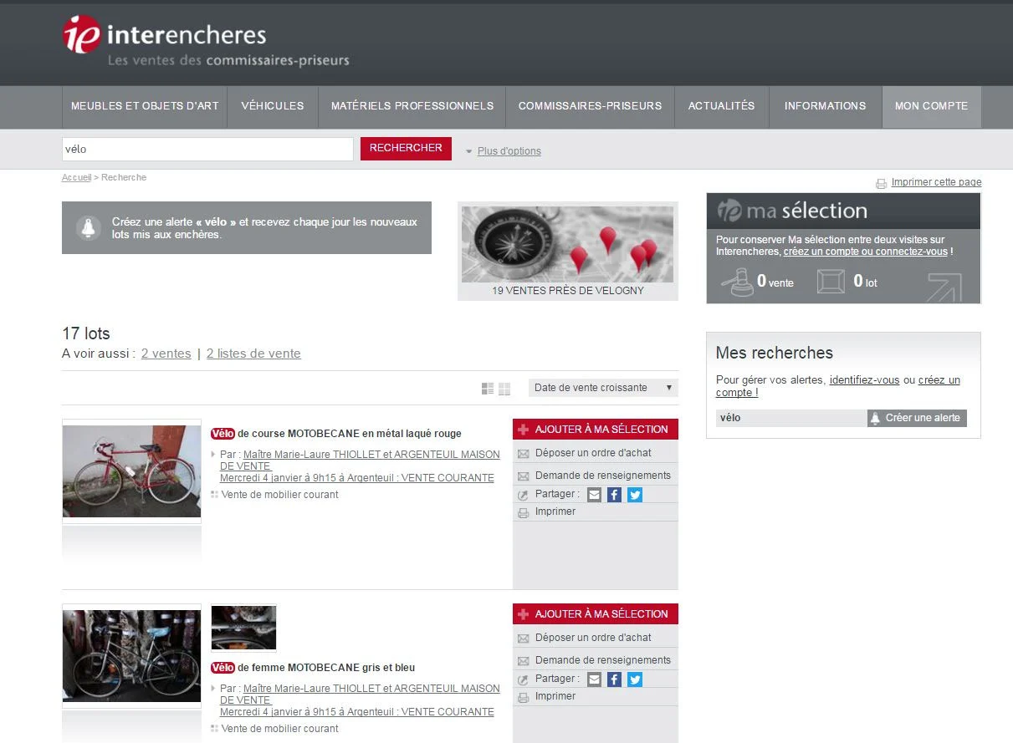
Task: Click envelope icon for second Déposer un ordre d'achat
Action: pos(524,639)
